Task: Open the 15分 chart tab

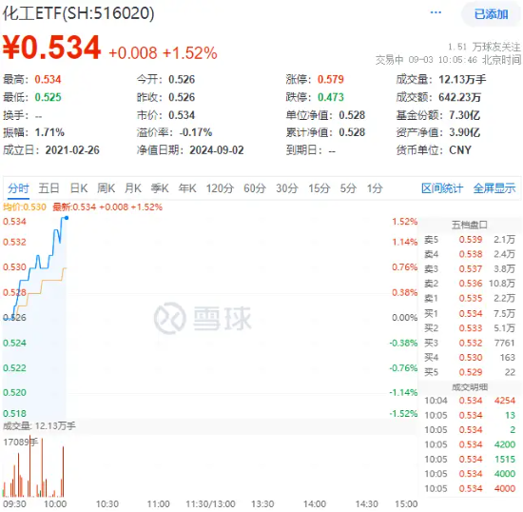Action: (x=319, y=188)
